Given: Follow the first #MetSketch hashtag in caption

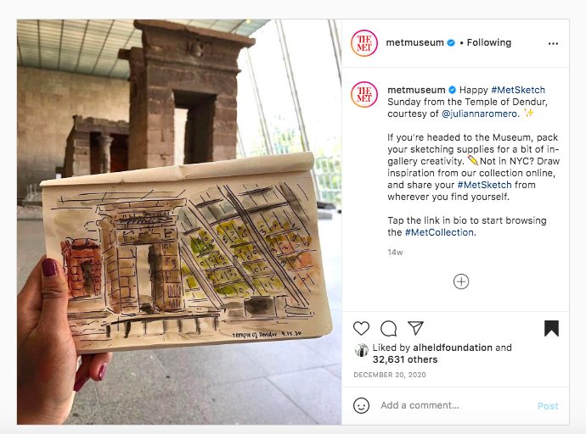Looking at the screenshot, I should click(x=518, y=90).
